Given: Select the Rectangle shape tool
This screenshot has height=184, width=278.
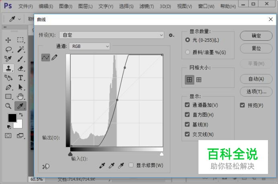Looking at the screenshot, I should pos(8,97).
